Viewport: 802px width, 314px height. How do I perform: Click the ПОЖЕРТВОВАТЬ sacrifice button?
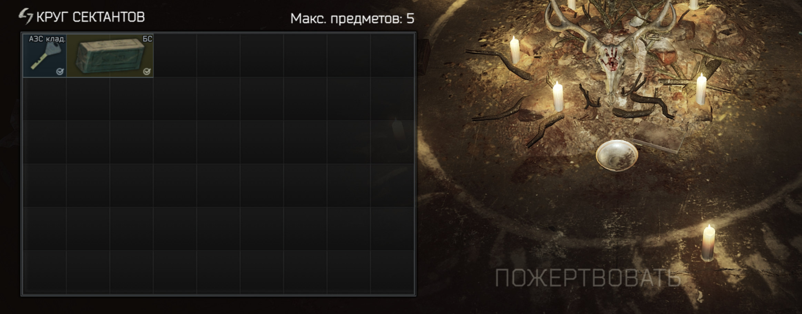588,278
